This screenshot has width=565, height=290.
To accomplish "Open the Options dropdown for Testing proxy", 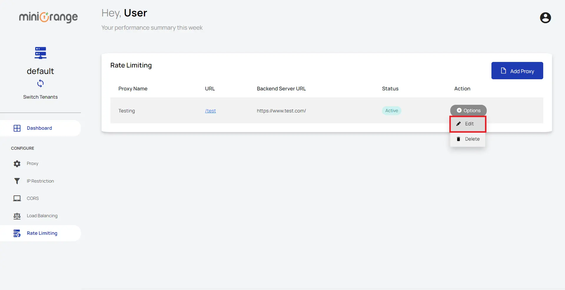I will (468, 110).
